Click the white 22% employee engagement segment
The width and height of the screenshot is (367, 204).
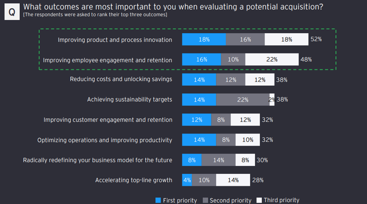pos(272,60)
